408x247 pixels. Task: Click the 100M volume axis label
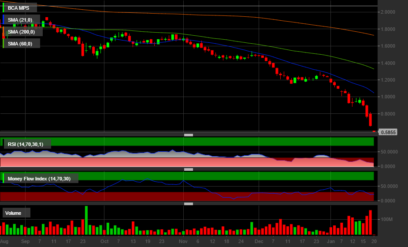click(387, 219)
